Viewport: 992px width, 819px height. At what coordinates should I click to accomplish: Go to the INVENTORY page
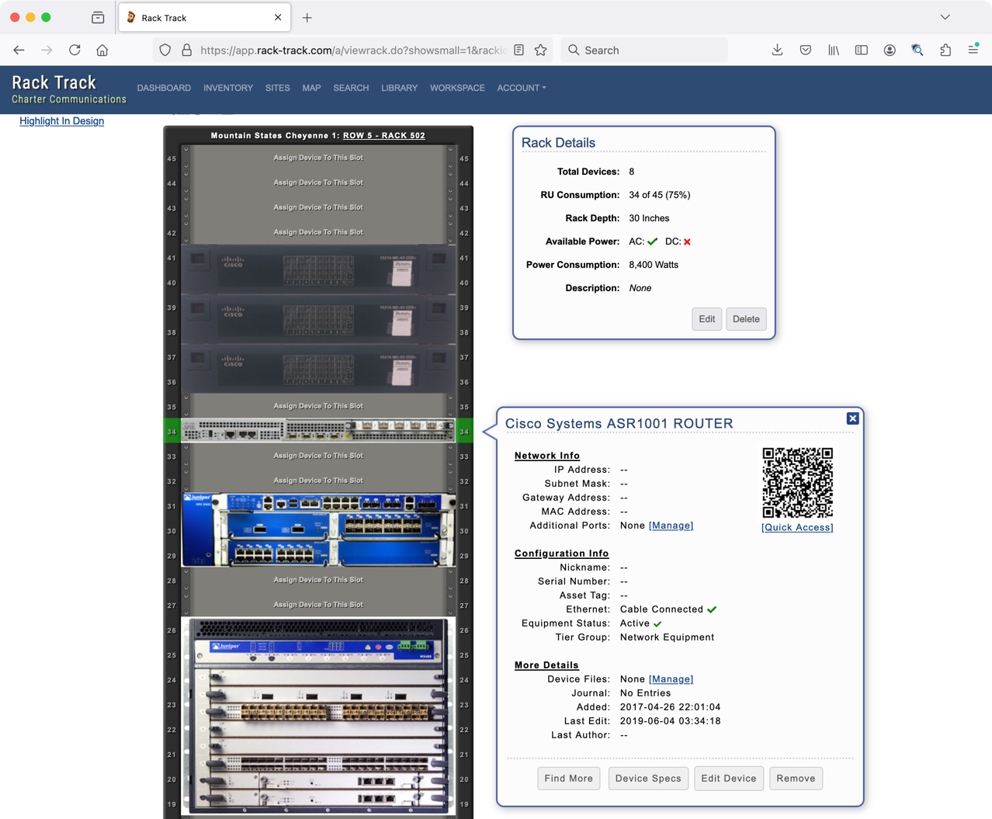pos(228,88)
